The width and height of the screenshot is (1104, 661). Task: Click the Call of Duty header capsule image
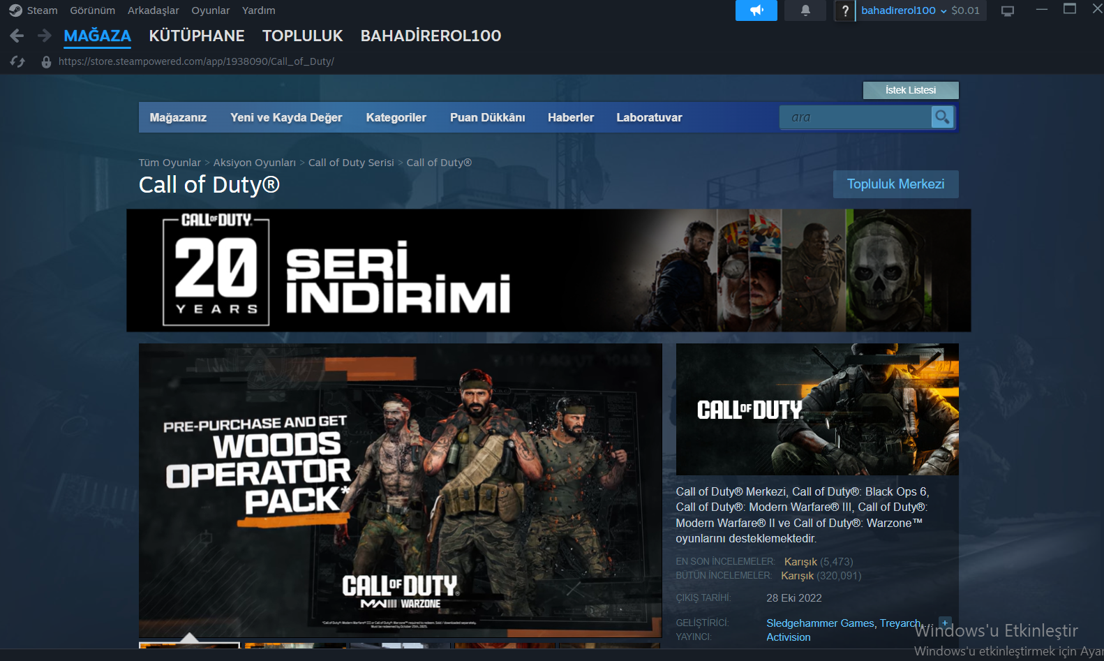pyautogui.click(x=817, y=409)
